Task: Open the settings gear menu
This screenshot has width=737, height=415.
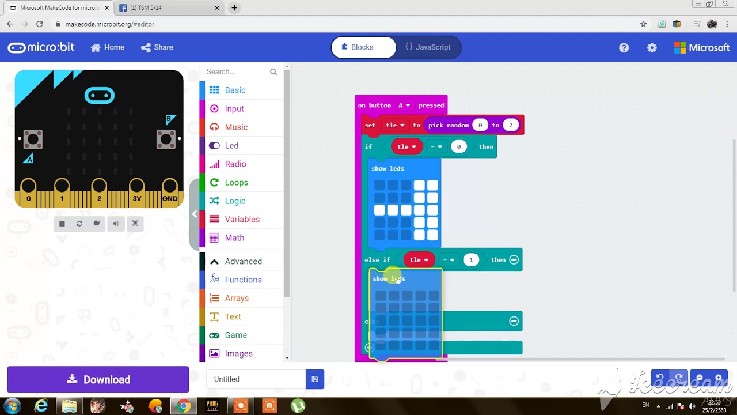Action: 652,48
